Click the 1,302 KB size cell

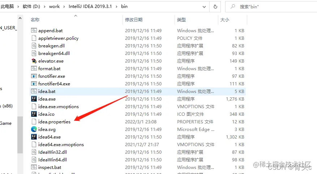(235, 137)
